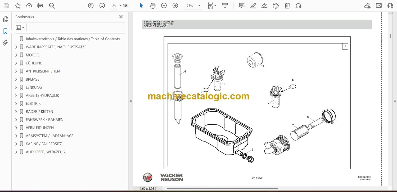Image resolution: width=397 pixels, height=192 pixels.
Task: Select the hand pan tool
Action: point(152,6)
